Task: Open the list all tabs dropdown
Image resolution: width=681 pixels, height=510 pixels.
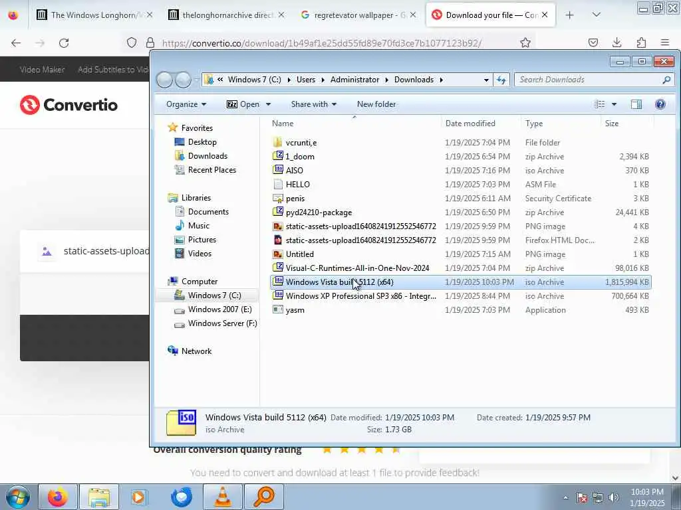Action: pyautogui.click(x=597, y=15)
